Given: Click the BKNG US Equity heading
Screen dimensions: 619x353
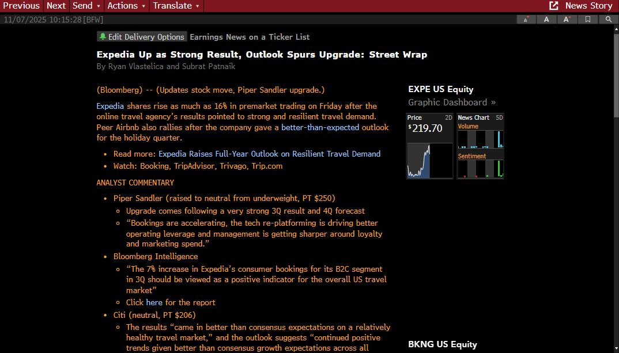Looking at the screenshot, I should (x=443, y=344).
